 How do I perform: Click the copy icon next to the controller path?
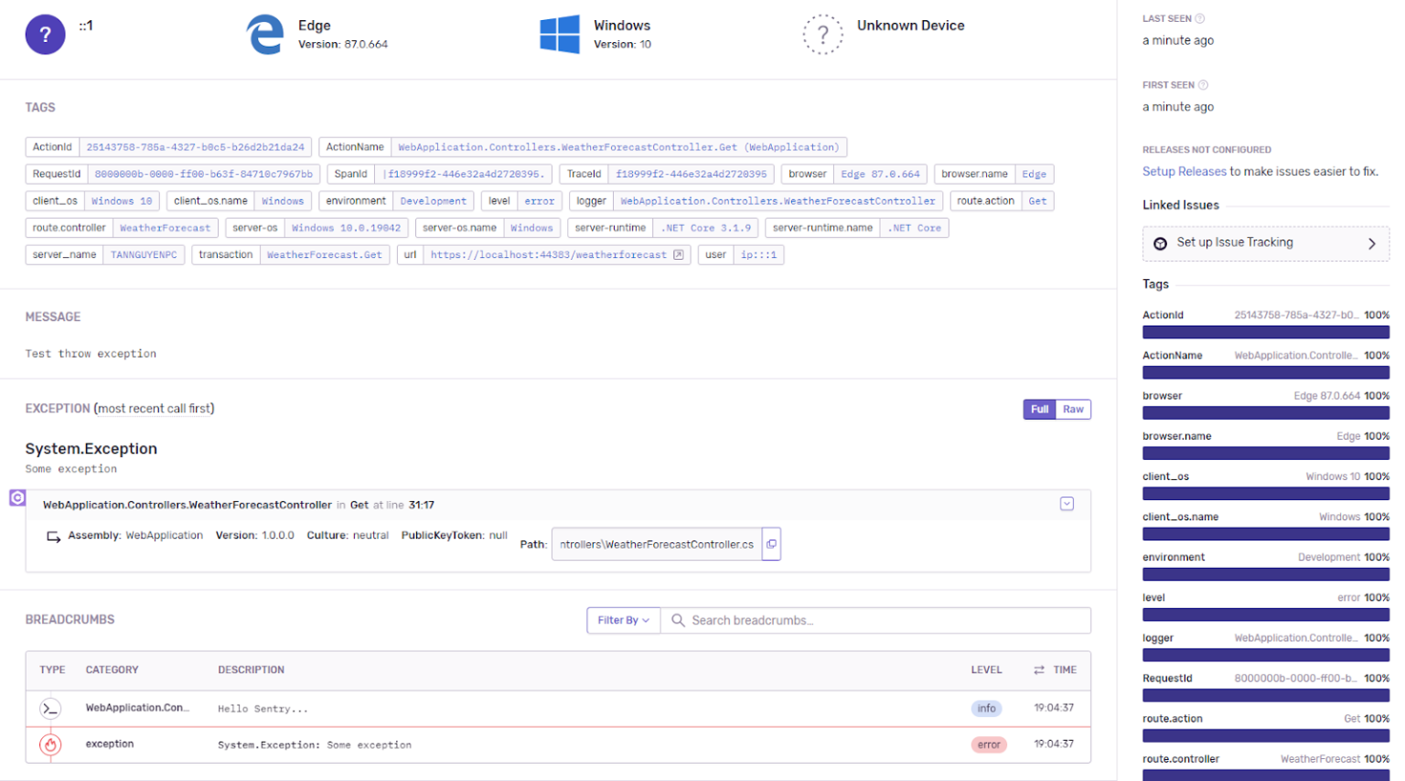coord(771,543)
